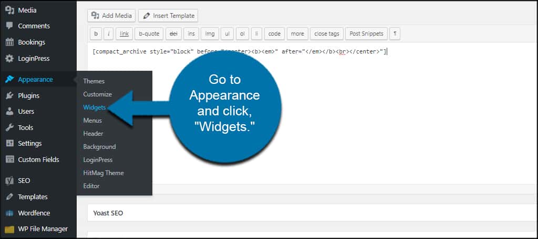Click the Wordfence shield icon

[9, 213]
